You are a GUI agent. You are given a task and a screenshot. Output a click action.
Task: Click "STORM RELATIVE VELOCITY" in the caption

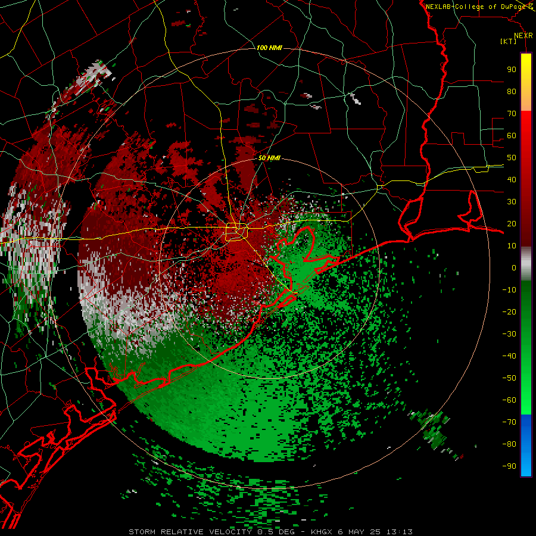[x=190, y=532]
